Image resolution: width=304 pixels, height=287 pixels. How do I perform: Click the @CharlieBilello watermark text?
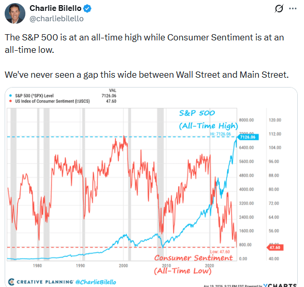pos(96,282)
